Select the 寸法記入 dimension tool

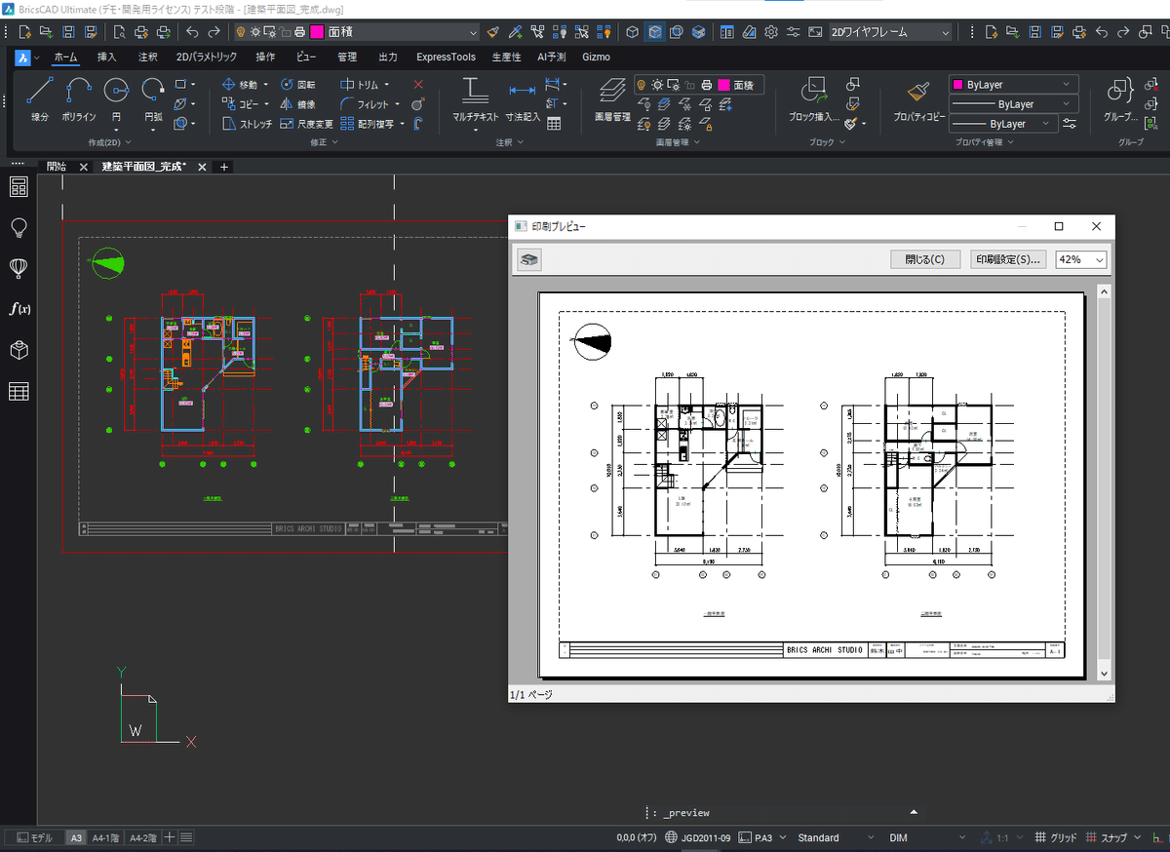pos(523,98)
